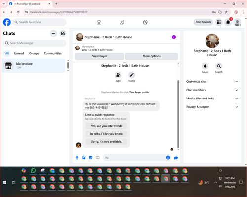Click the More options button
Screen dimensions: 247x197
152,56
